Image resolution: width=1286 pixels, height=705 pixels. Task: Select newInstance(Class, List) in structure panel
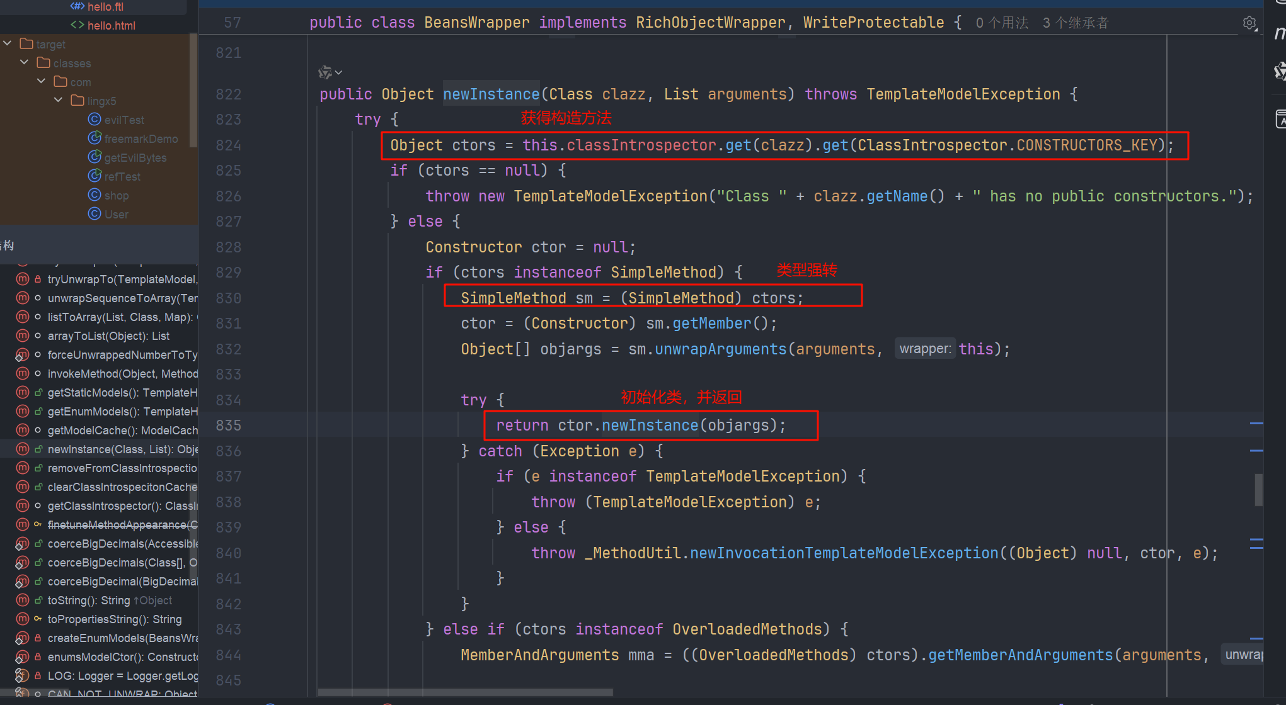(x=122, y=449)
